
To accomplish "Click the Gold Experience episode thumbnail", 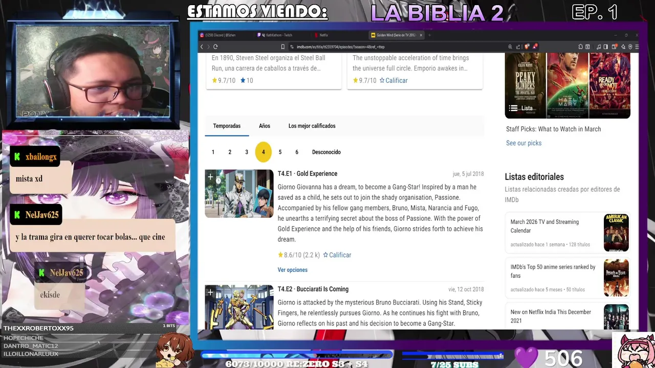I will click(x=239, y=194).
